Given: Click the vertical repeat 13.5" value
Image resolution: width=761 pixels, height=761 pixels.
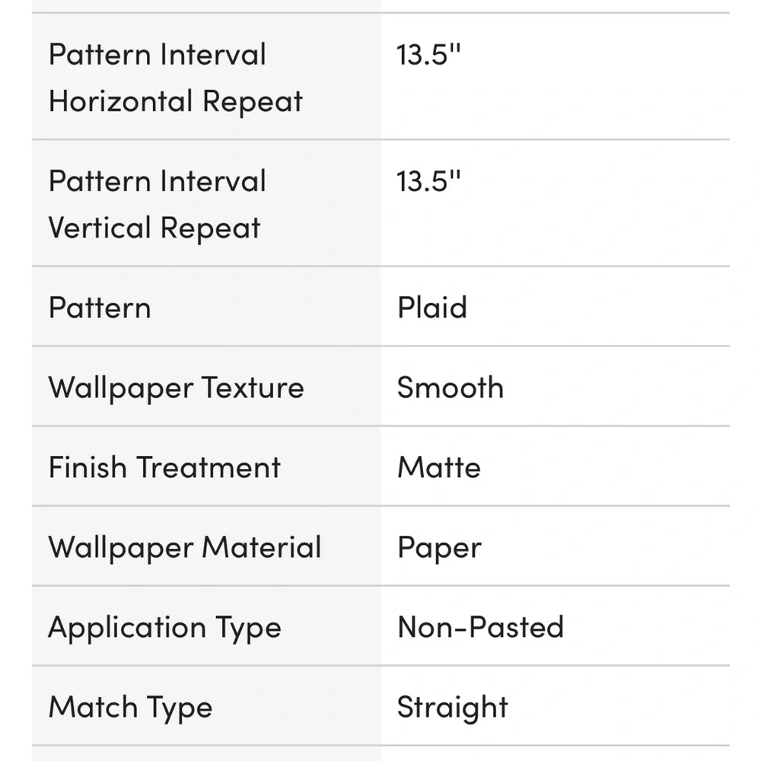Looking at the screenshot, I should click(428, 181).
